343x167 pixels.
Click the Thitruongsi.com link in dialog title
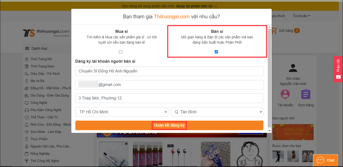[x=171, y=17]
